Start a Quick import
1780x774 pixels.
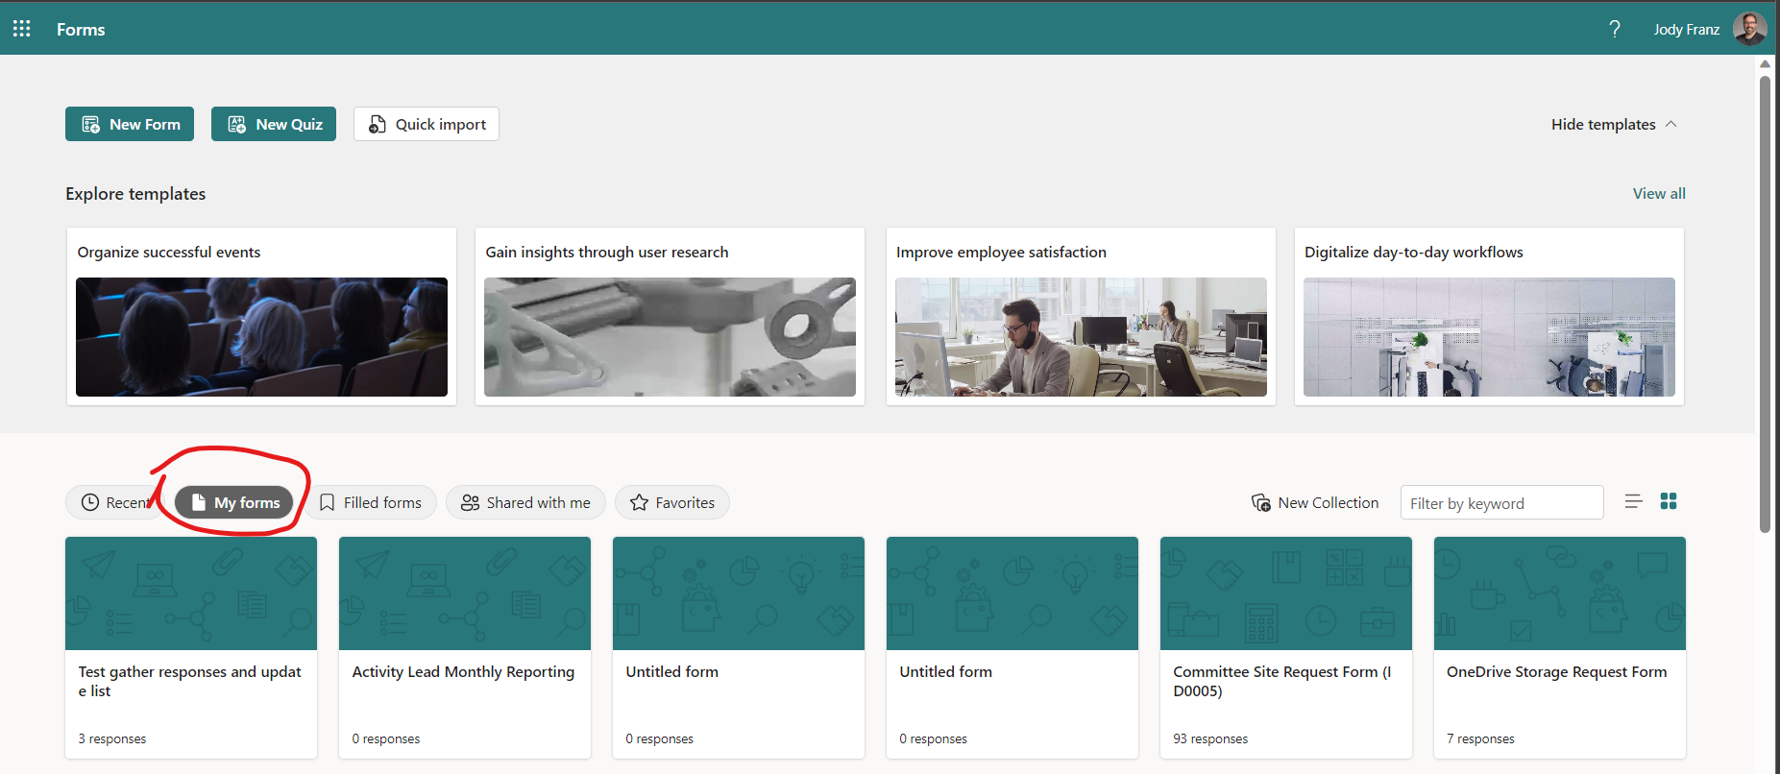tap(427, 124)
